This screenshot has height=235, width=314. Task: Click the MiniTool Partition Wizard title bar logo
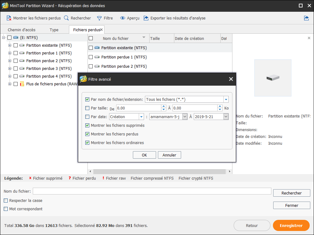[5, 6]
